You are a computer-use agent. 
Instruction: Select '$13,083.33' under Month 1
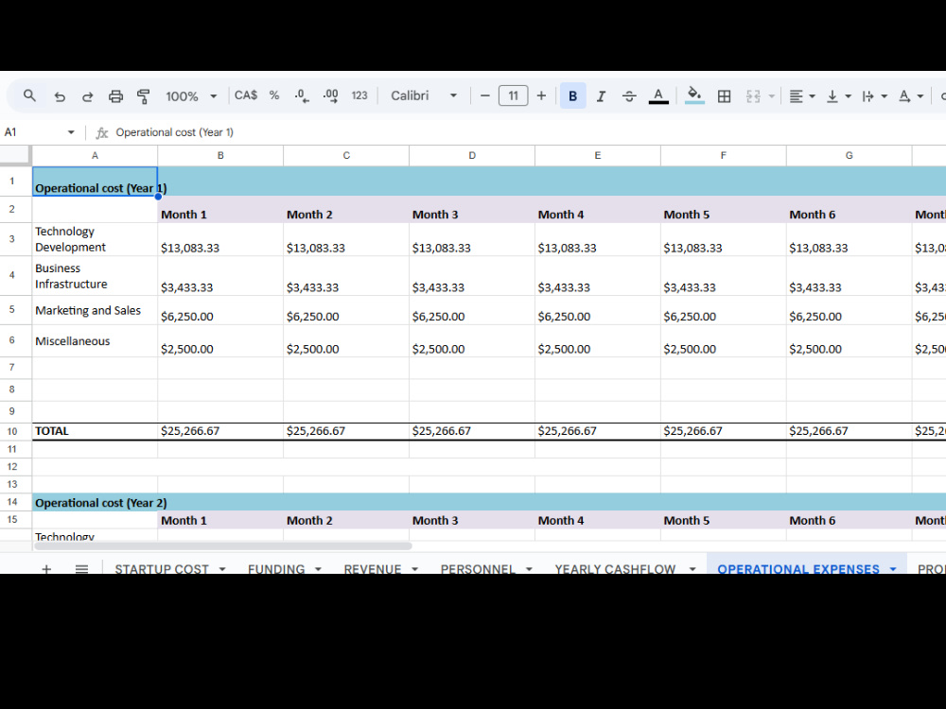click(220, 240)
